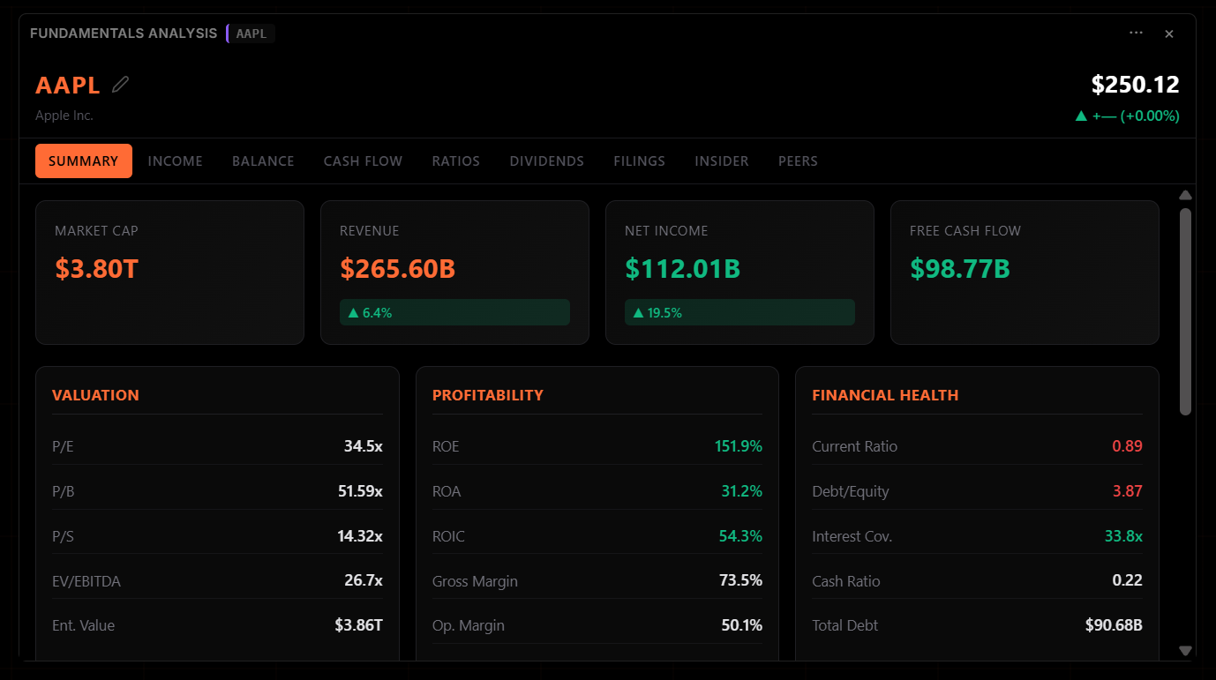Return to the SUMMARY tab
This screenshot has height=680, width=1216.
83,161
